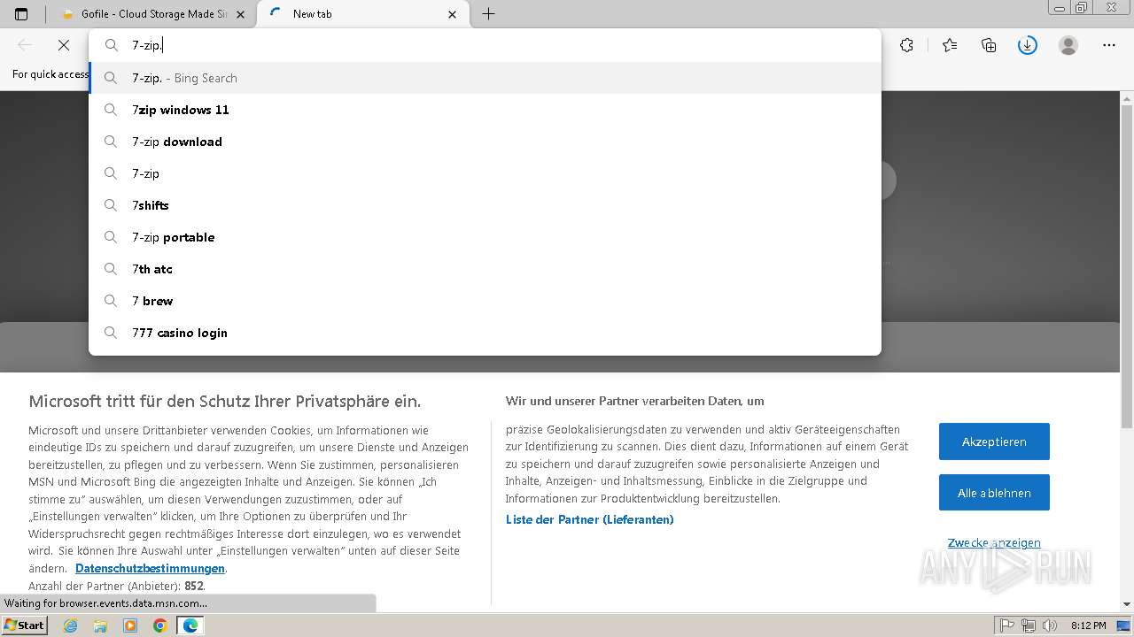
Task: Click the browser back arrow
Action: click(25, 45)
